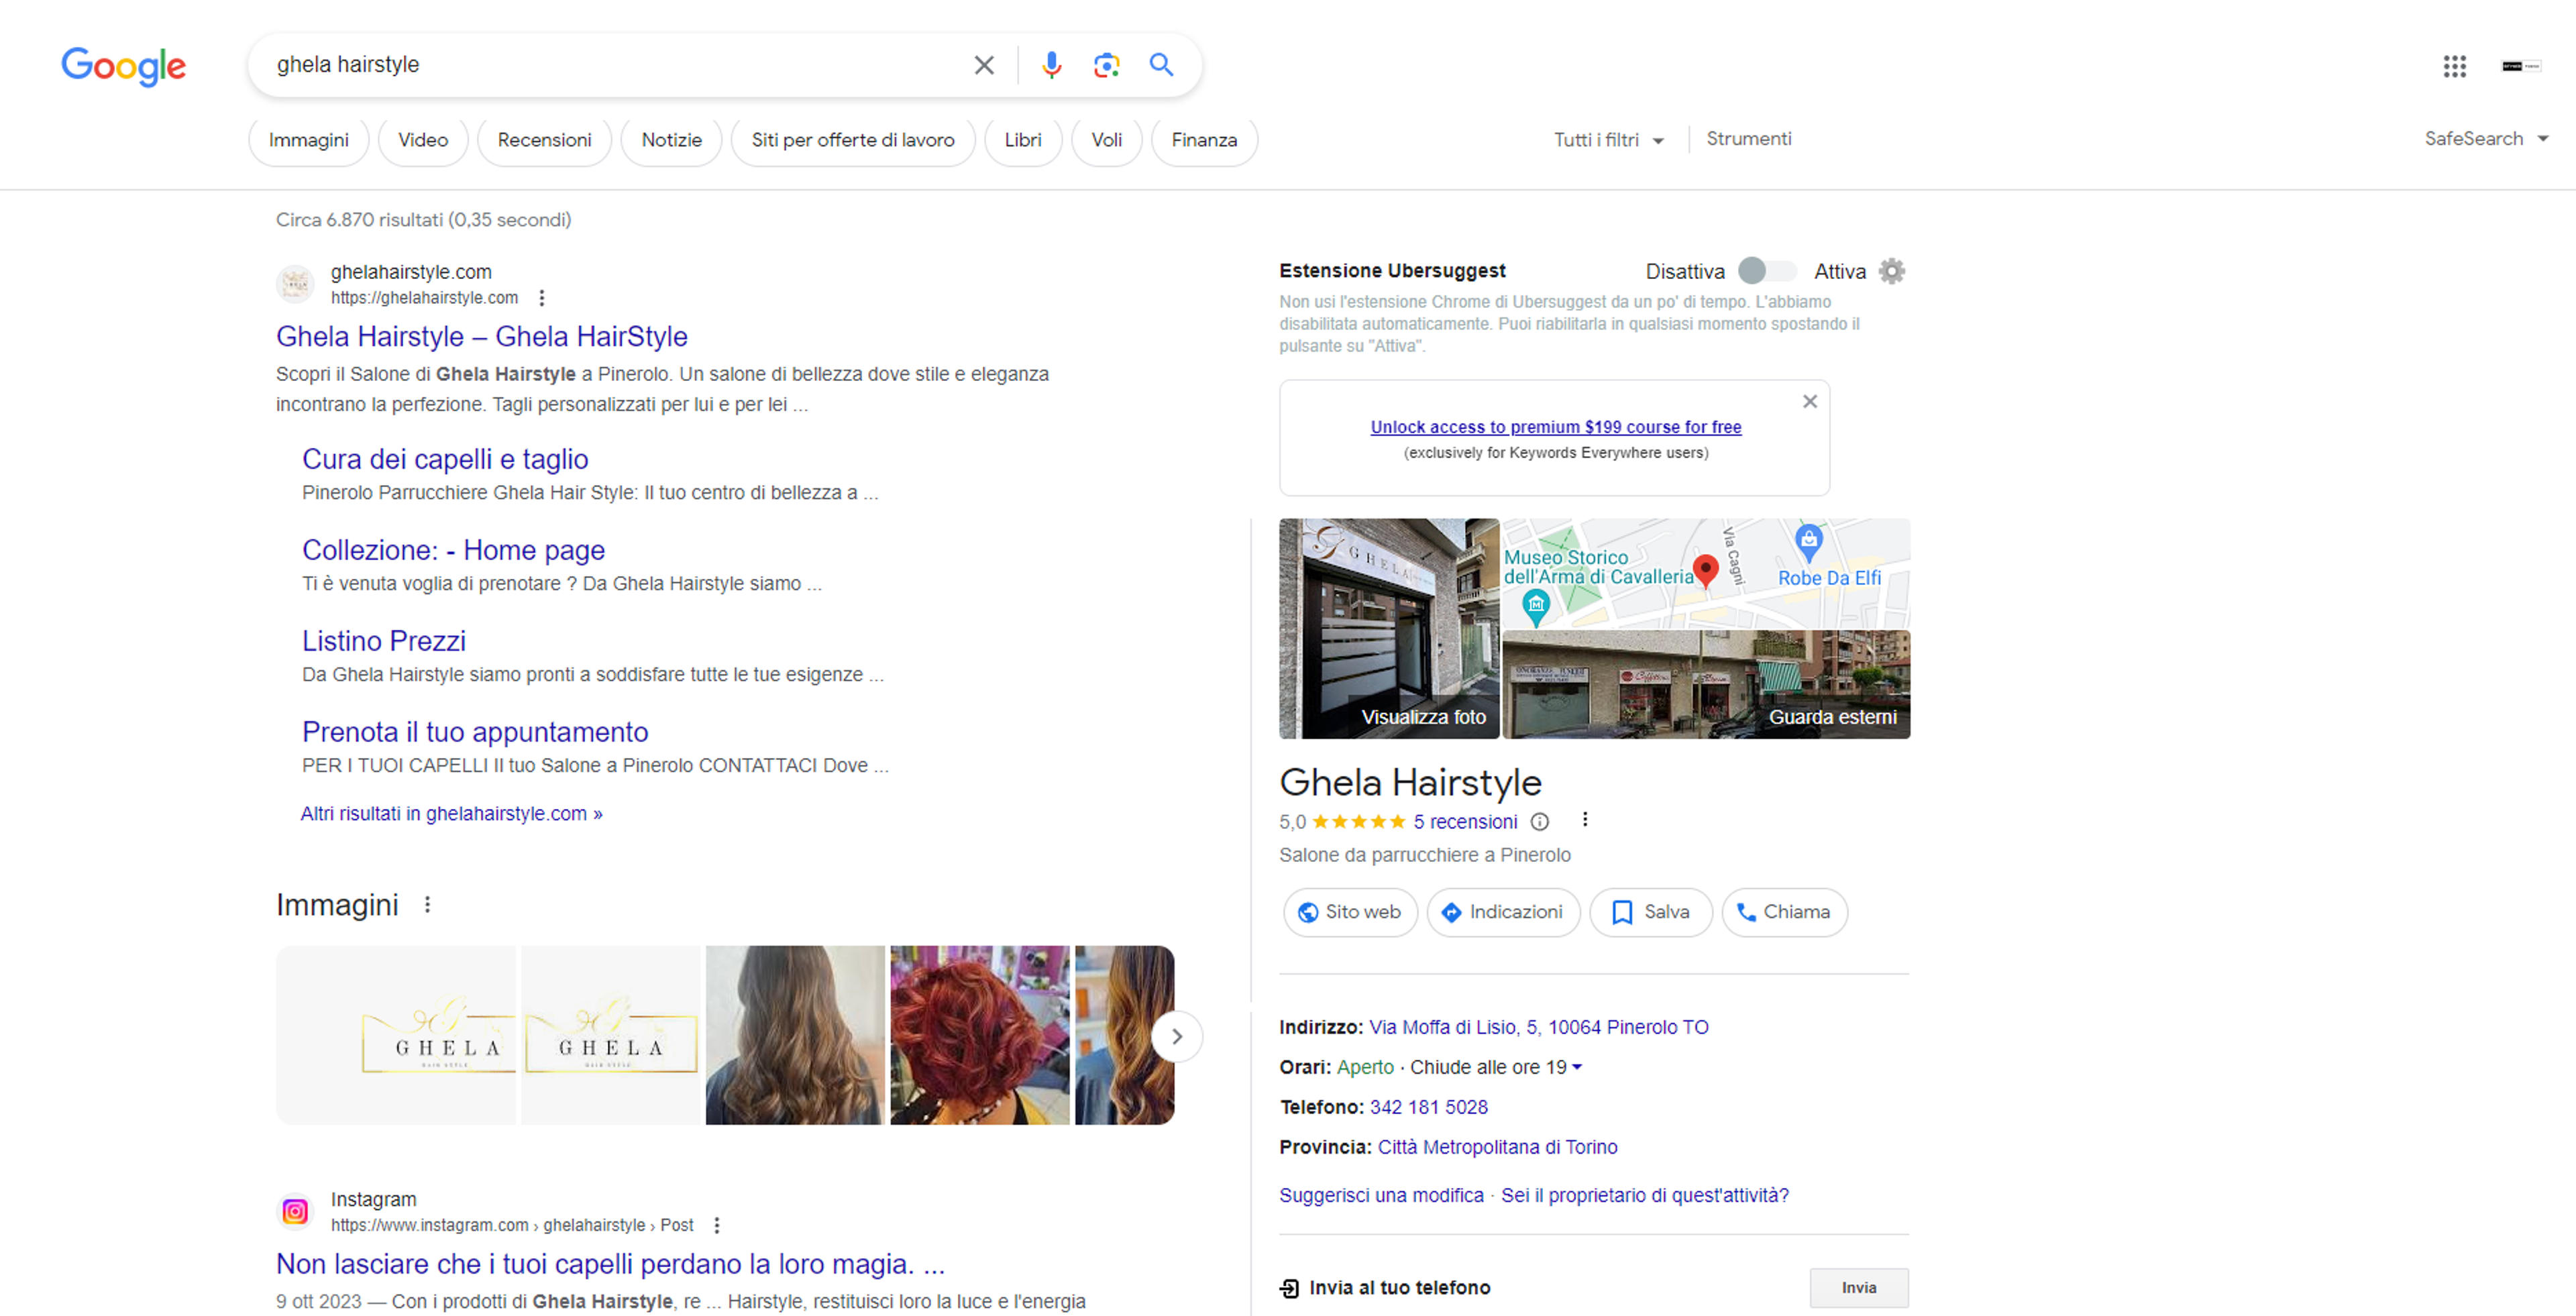Click the review info circle icon

(1540, 822)
